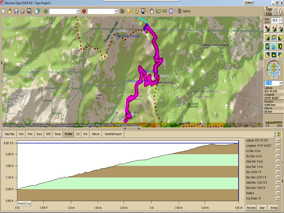This screenshot has width=284, height=213.
Task: Click the Reverse button
Action: (251, 208)
